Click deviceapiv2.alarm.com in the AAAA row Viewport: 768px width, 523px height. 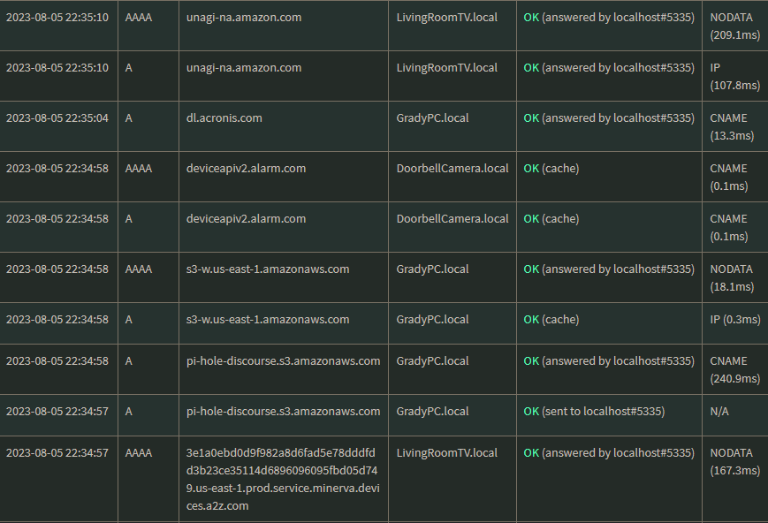click(246, 169)
